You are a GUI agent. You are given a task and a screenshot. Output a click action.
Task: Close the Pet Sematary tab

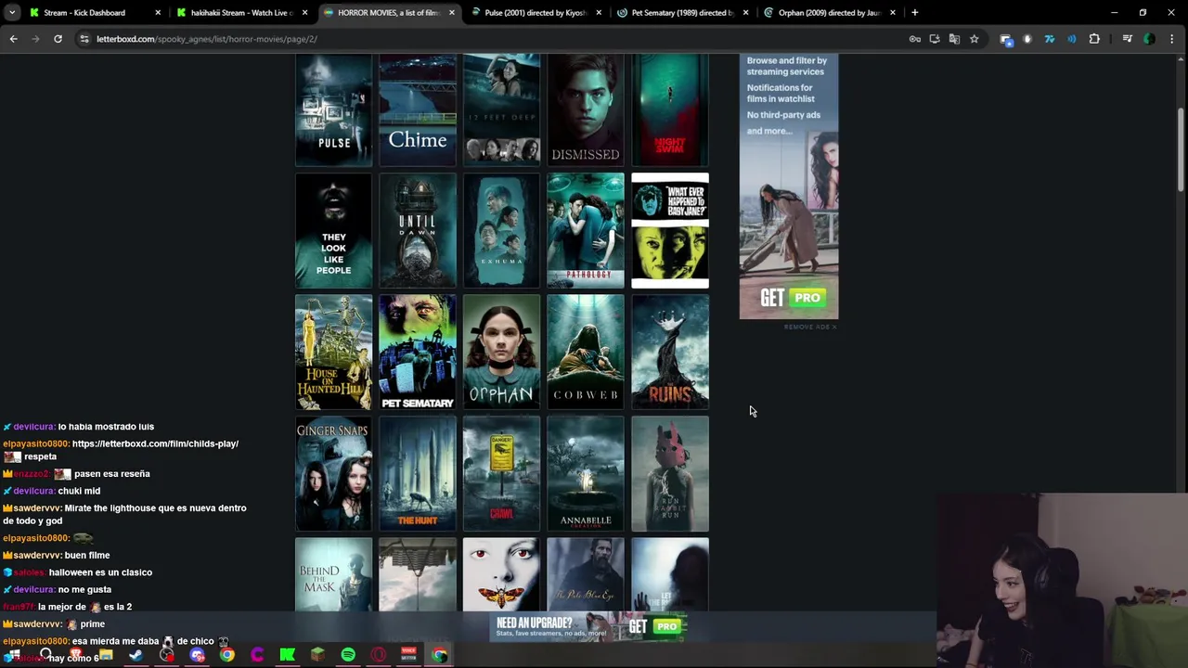point(745,13)
